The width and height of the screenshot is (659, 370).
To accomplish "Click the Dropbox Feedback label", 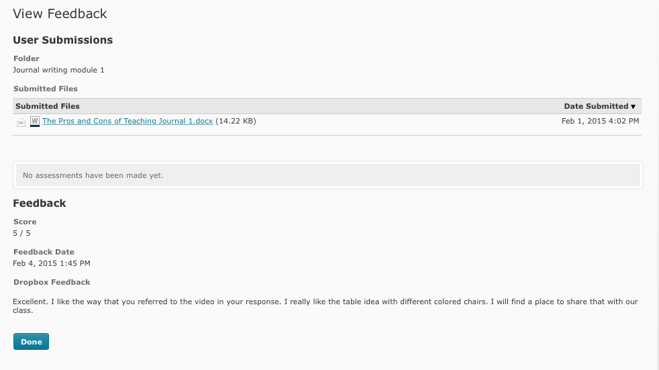I will (x=52, y=282).
